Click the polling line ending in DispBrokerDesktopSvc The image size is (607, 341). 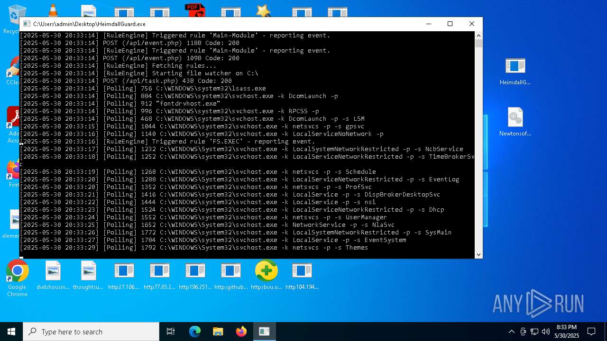[230, 195]
